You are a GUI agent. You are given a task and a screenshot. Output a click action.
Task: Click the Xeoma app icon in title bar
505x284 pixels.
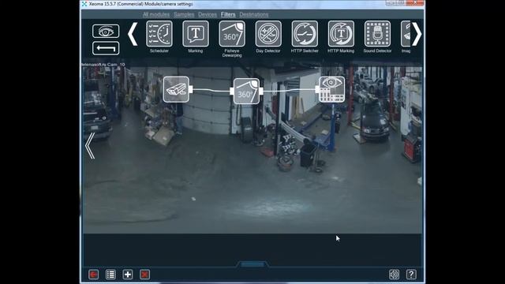84,4
